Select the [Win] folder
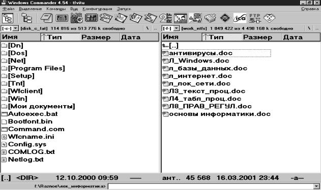 click(14, 99)
